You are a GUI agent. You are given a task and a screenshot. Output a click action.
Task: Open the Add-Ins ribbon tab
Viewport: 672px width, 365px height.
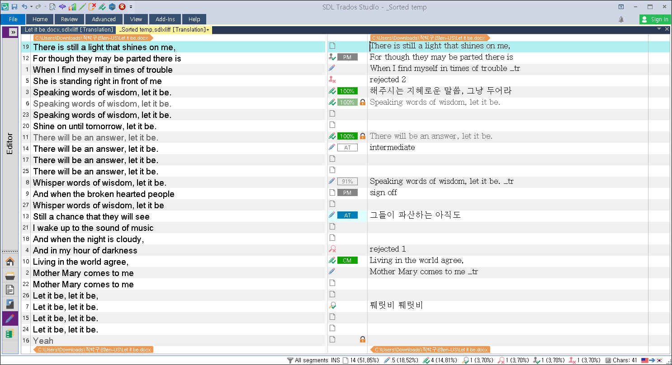point(165,19)
